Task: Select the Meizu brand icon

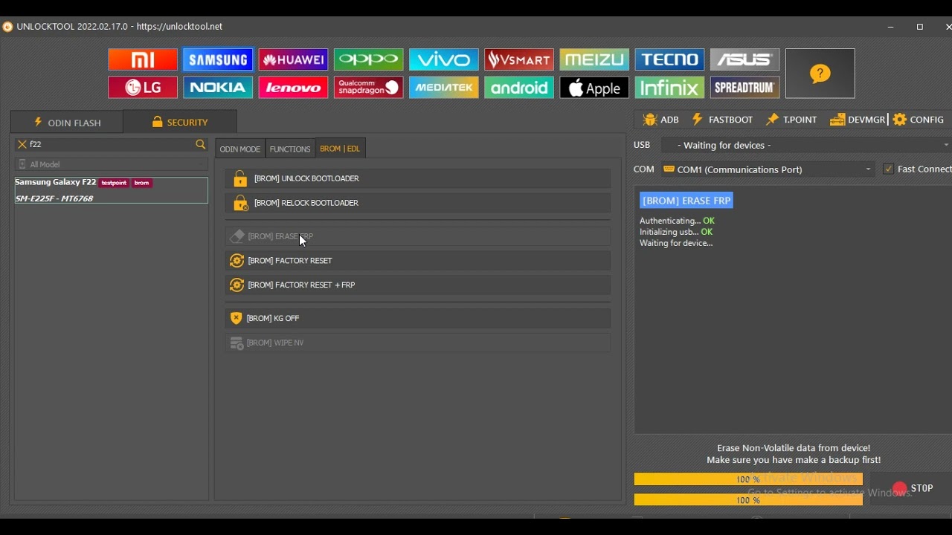Action: click(x=594, y=59)
